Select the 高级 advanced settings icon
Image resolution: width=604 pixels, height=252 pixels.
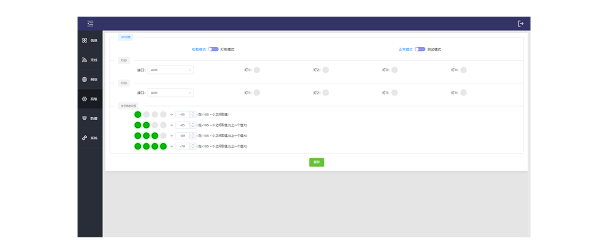[85, 99]
